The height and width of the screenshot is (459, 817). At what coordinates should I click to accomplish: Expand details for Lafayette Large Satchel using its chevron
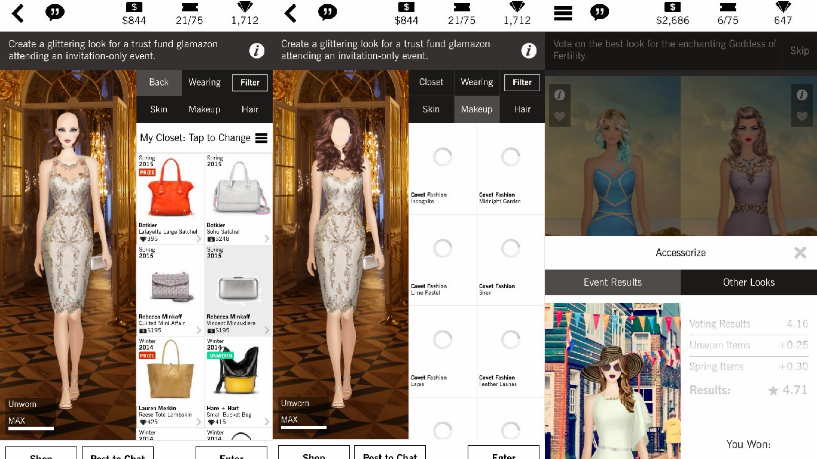click(198, 238)
